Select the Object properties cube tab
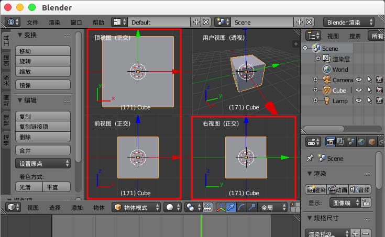385x237 pixels. coord(372,142)
